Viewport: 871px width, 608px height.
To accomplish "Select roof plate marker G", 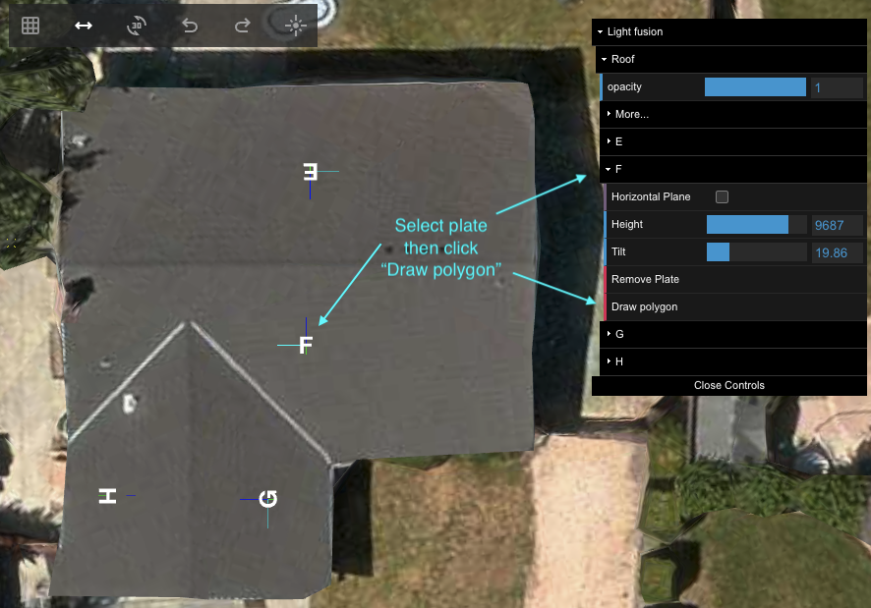I will (x=267, y=499).
